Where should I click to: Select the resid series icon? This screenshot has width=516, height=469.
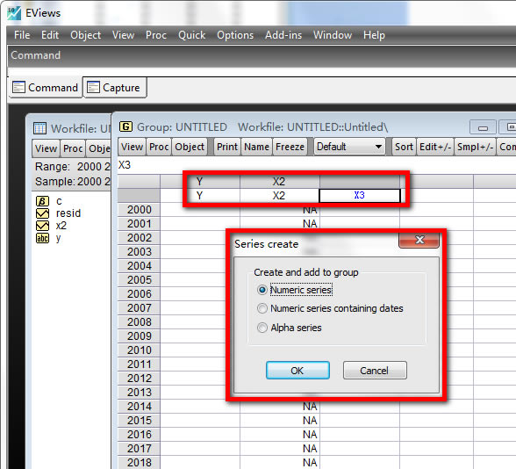pos(42,213)
